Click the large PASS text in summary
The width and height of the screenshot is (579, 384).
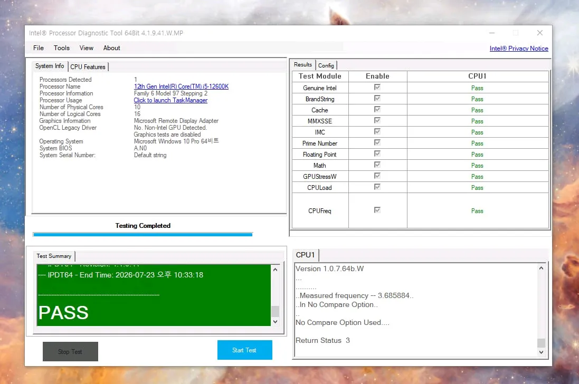pos(63,313)
